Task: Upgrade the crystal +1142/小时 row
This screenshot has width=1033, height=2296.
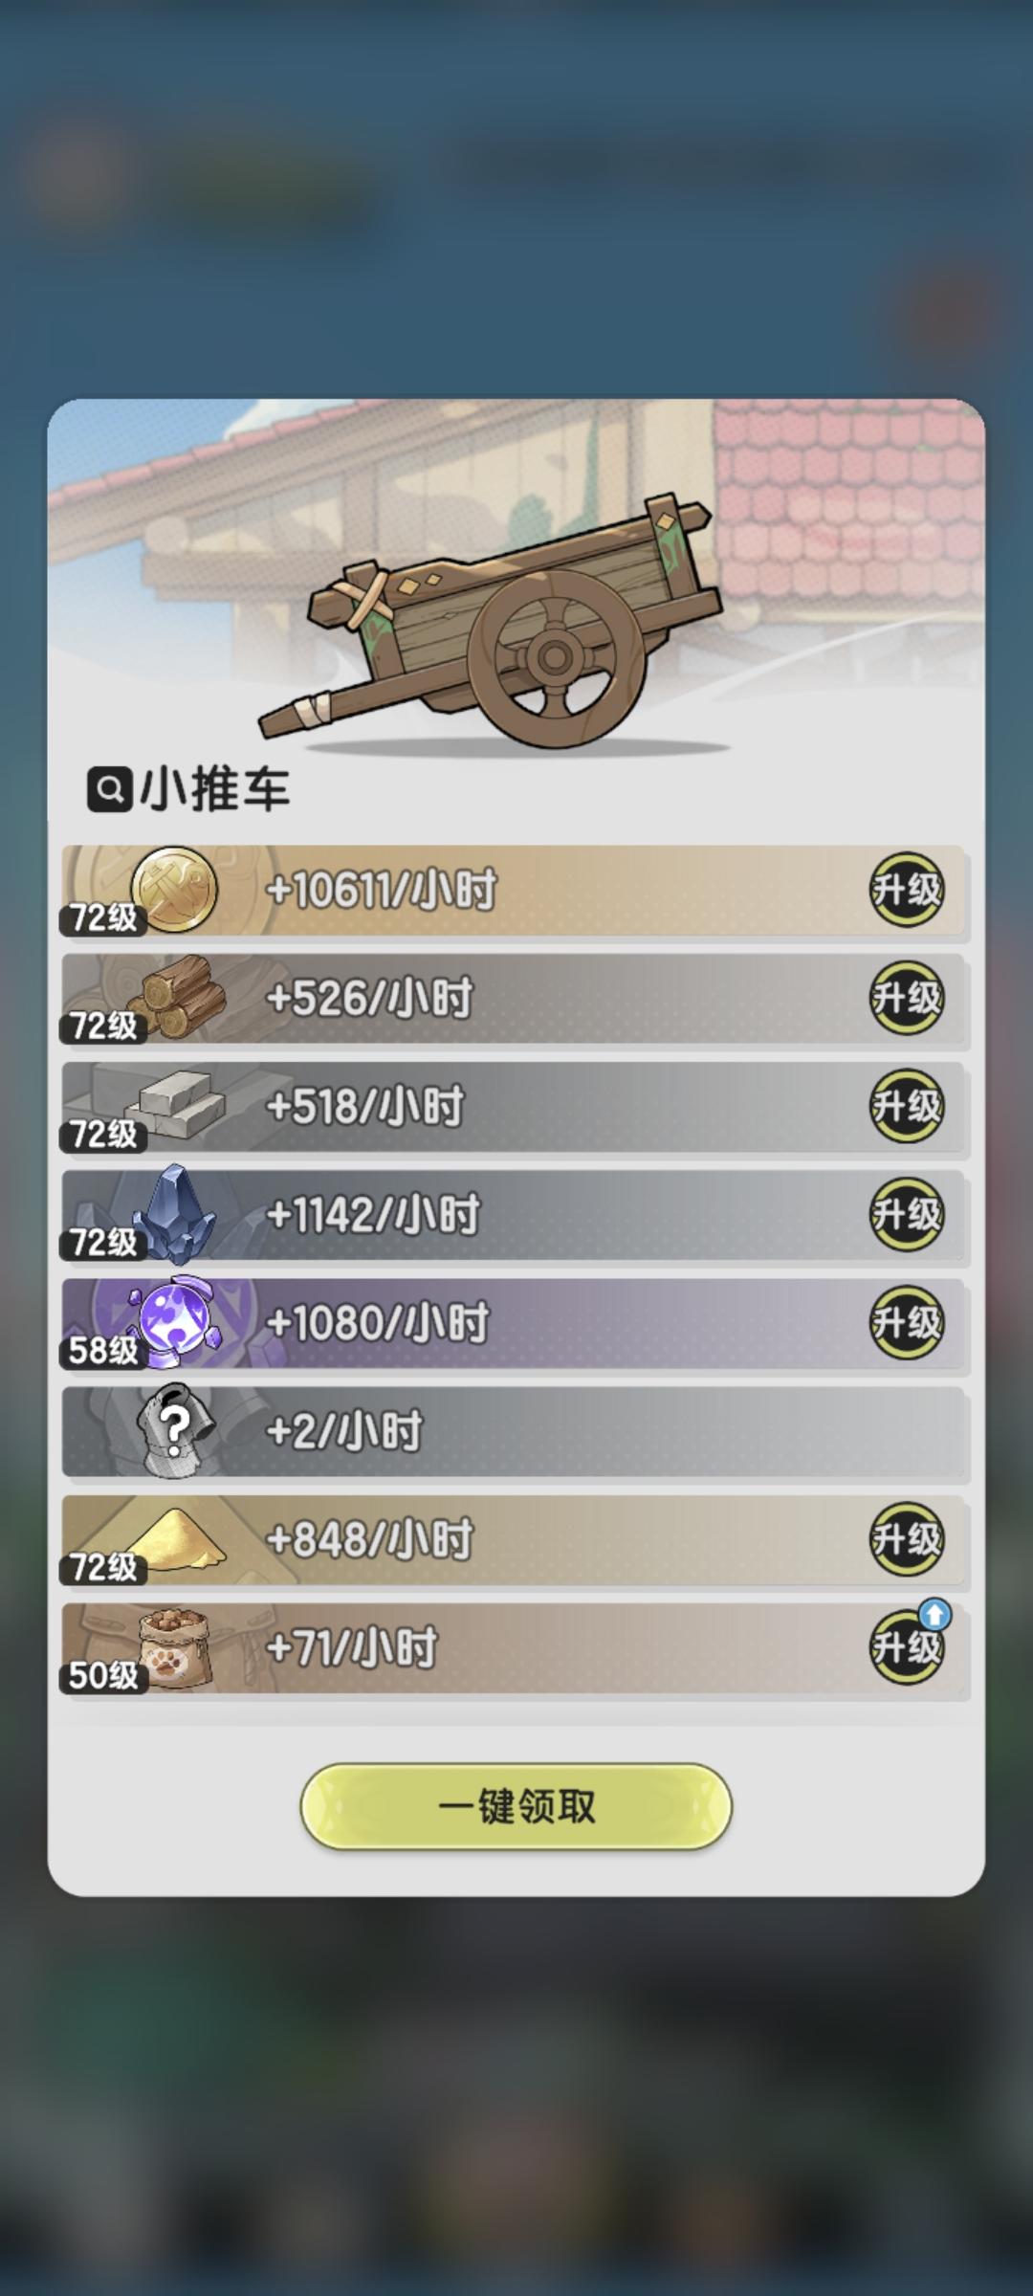Action: pos(907,1214)
